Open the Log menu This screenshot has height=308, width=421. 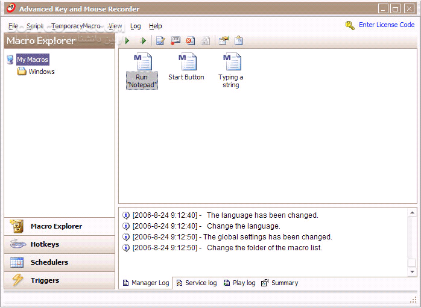click(135, 26)
